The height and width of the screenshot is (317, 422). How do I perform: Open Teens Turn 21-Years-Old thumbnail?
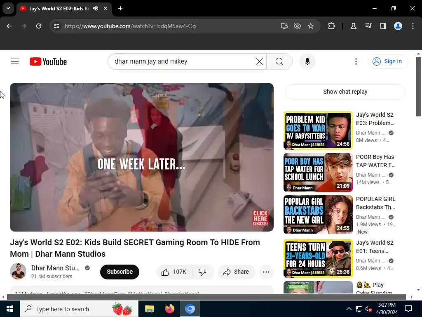[x=318, y=258]
